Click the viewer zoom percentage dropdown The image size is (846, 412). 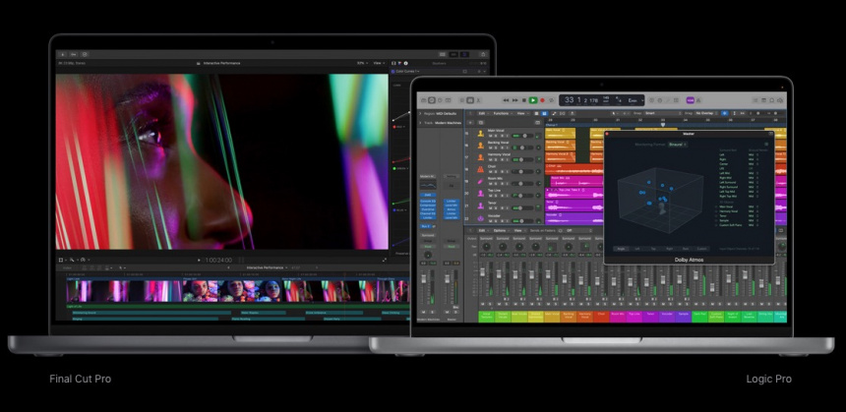362,63
